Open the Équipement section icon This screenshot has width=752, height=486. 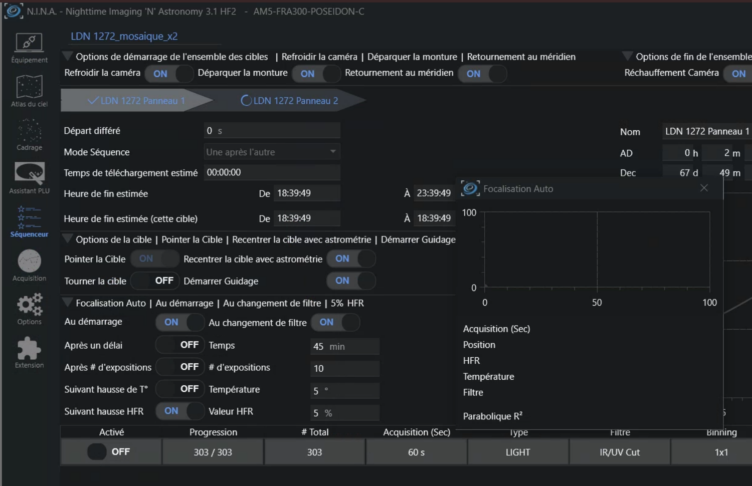[29, 44]
